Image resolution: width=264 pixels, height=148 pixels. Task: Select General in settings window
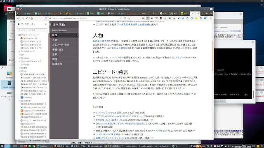(x=9, y=75)
